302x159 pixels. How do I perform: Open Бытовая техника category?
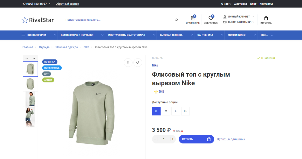click(171, 35)
